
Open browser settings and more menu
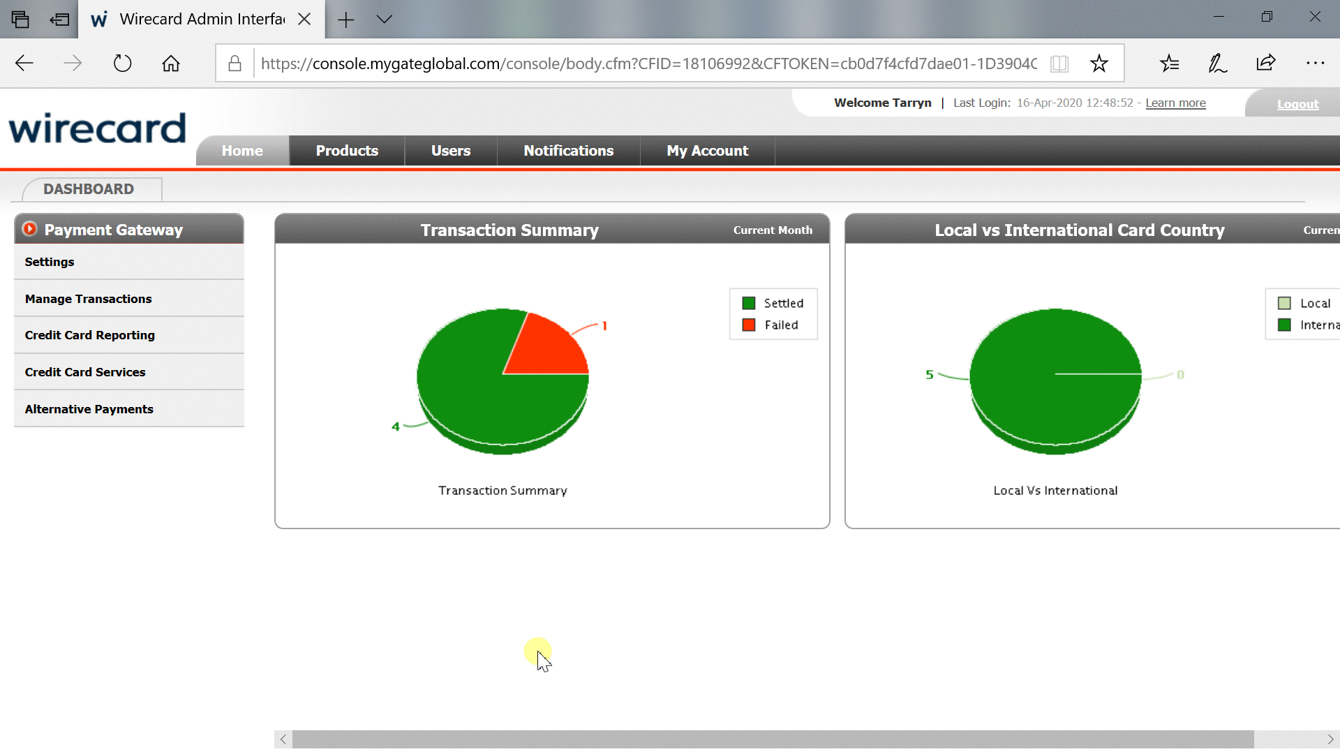[1315, 64]
